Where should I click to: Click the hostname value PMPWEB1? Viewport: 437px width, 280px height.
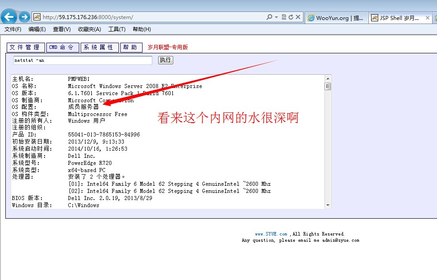pyautogui.click(x=78, y=79)
